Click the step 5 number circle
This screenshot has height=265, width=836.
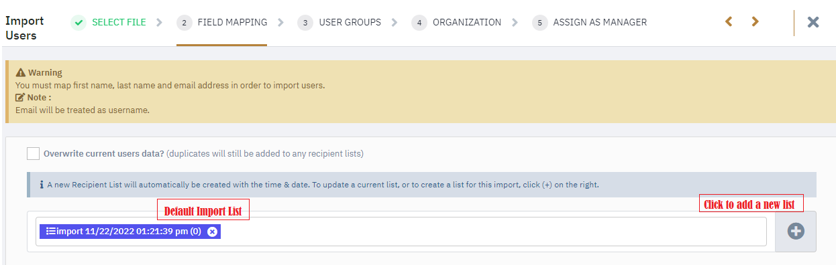tap(539, 23)
